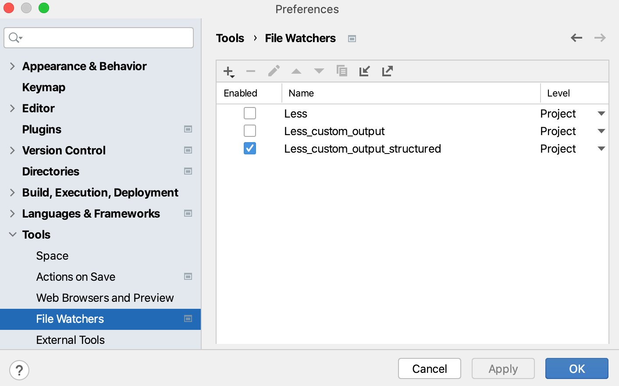Remove the selected File Watcher
The height and width of the screenshot is (386, 619).
pyautogui.click(x=250, y=71)
